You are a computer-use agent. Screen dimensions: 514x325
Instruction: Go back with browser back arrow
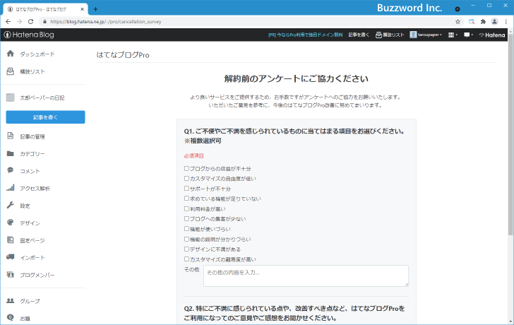pos(8,22)
